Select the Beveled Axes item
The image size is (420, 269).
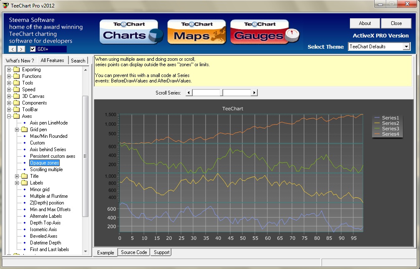44,237
